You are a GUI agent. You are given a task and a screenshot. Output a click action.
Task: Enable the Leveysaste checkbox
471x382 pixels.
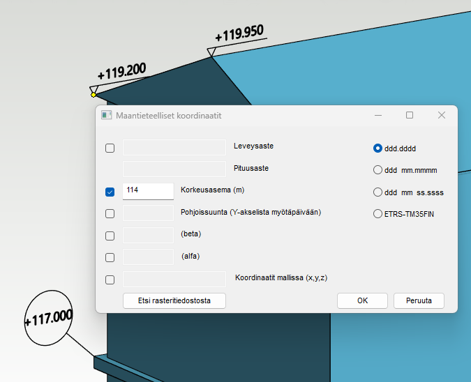pos(110,148)
